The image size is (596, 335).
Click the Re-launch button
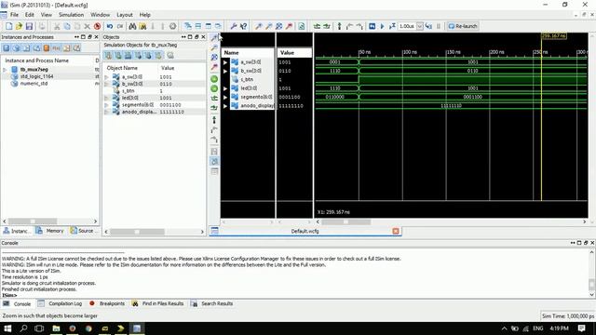[x=463, y=26]
